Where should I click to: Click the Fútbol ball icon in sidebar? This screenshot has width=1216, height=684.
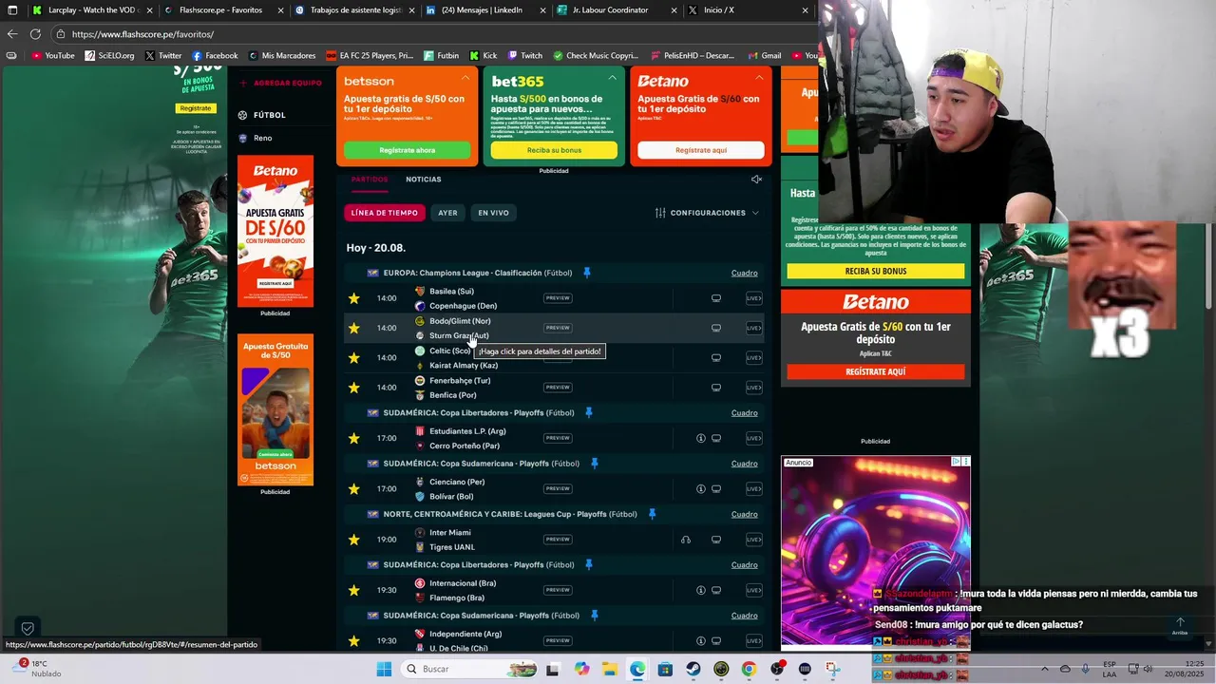243,115
